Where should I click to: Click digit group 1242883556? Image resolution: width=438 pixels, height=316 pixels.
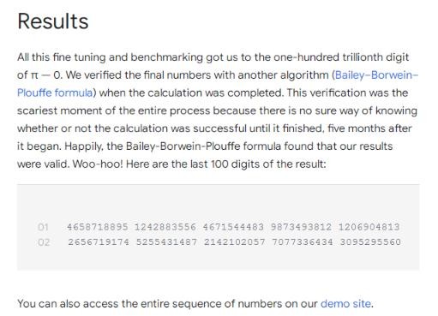[x=165, y=227]
